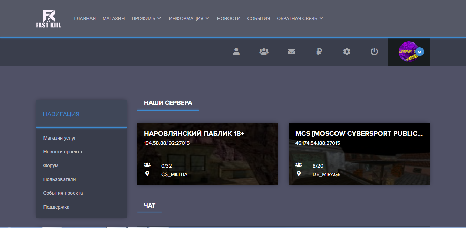Click the DE_MIRAGE map name
The height and width of the screenshot is (228, 466).
[327, 174]
